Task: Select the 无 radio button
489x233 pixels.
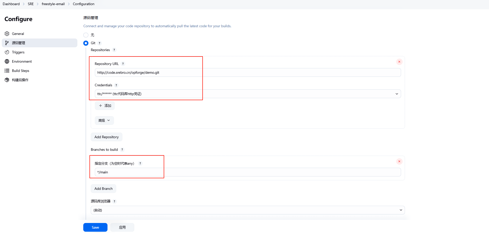Action: click(86, 35)
